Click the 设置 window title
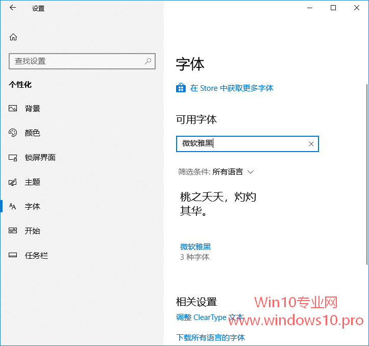The image size is (369, 346). point(38,9)
